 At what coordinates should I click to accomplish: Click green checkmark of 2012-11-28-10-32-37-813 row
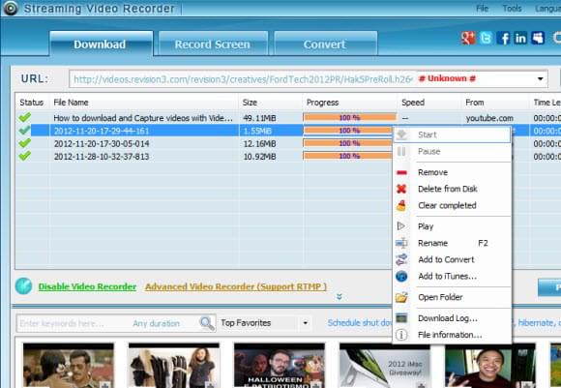coord(25,156)
